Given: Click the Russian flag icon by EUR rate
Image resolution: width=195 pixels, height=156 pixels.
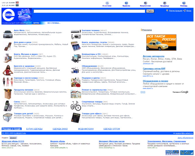Looking at the screenshot, I should click(x=17, y=5).
